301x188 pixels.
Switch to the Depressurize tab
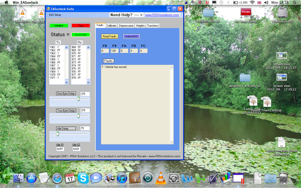tap(126, 26)
